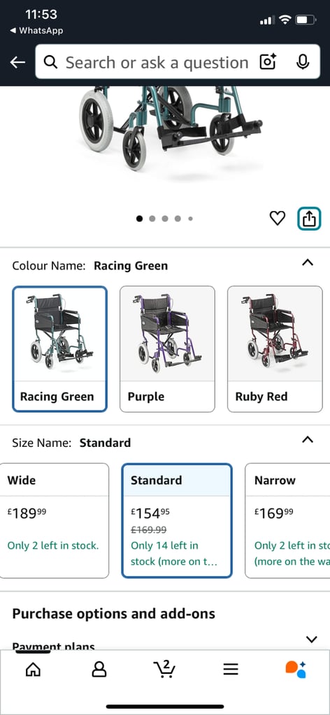Choose the Standard size option
Screen dimensions: 330x715
(177, 521)
